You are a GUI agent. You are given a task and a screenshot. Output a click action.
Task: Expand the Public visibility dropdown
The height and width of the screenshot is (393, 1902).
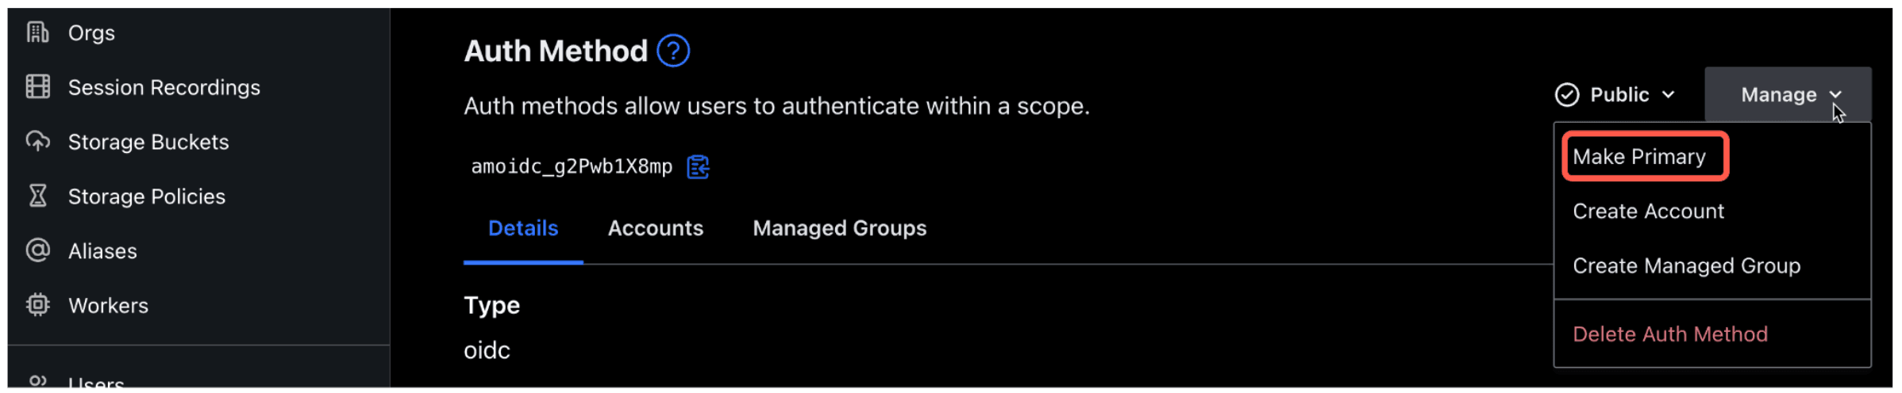point(1615,95)
